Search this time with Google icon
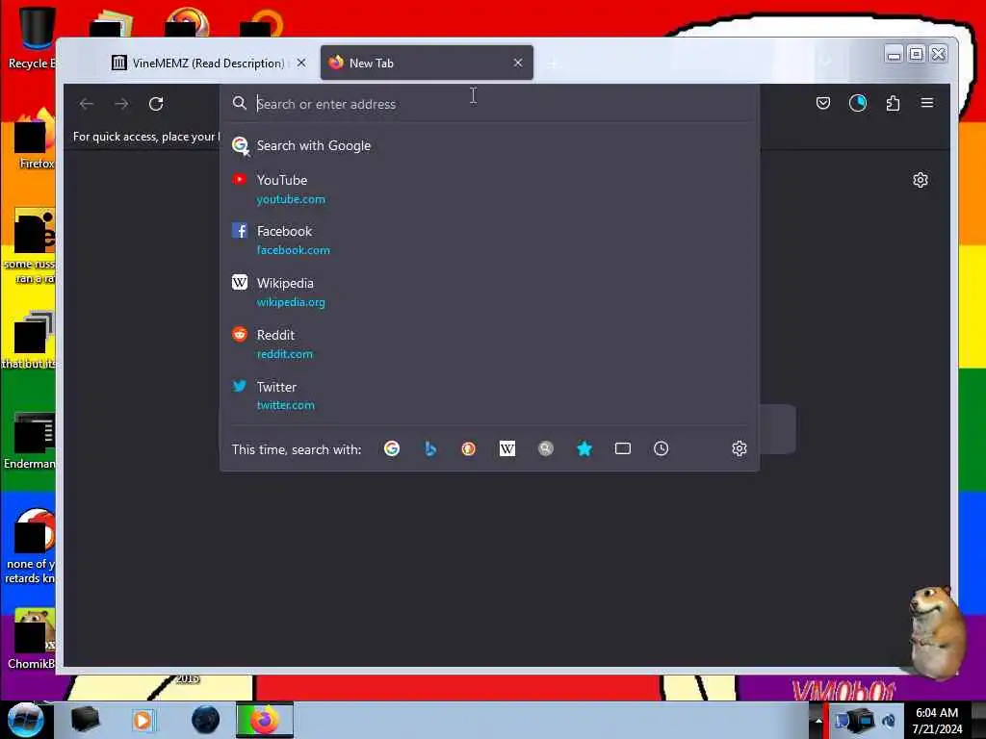The image size is (986, 739). [392, 448]
